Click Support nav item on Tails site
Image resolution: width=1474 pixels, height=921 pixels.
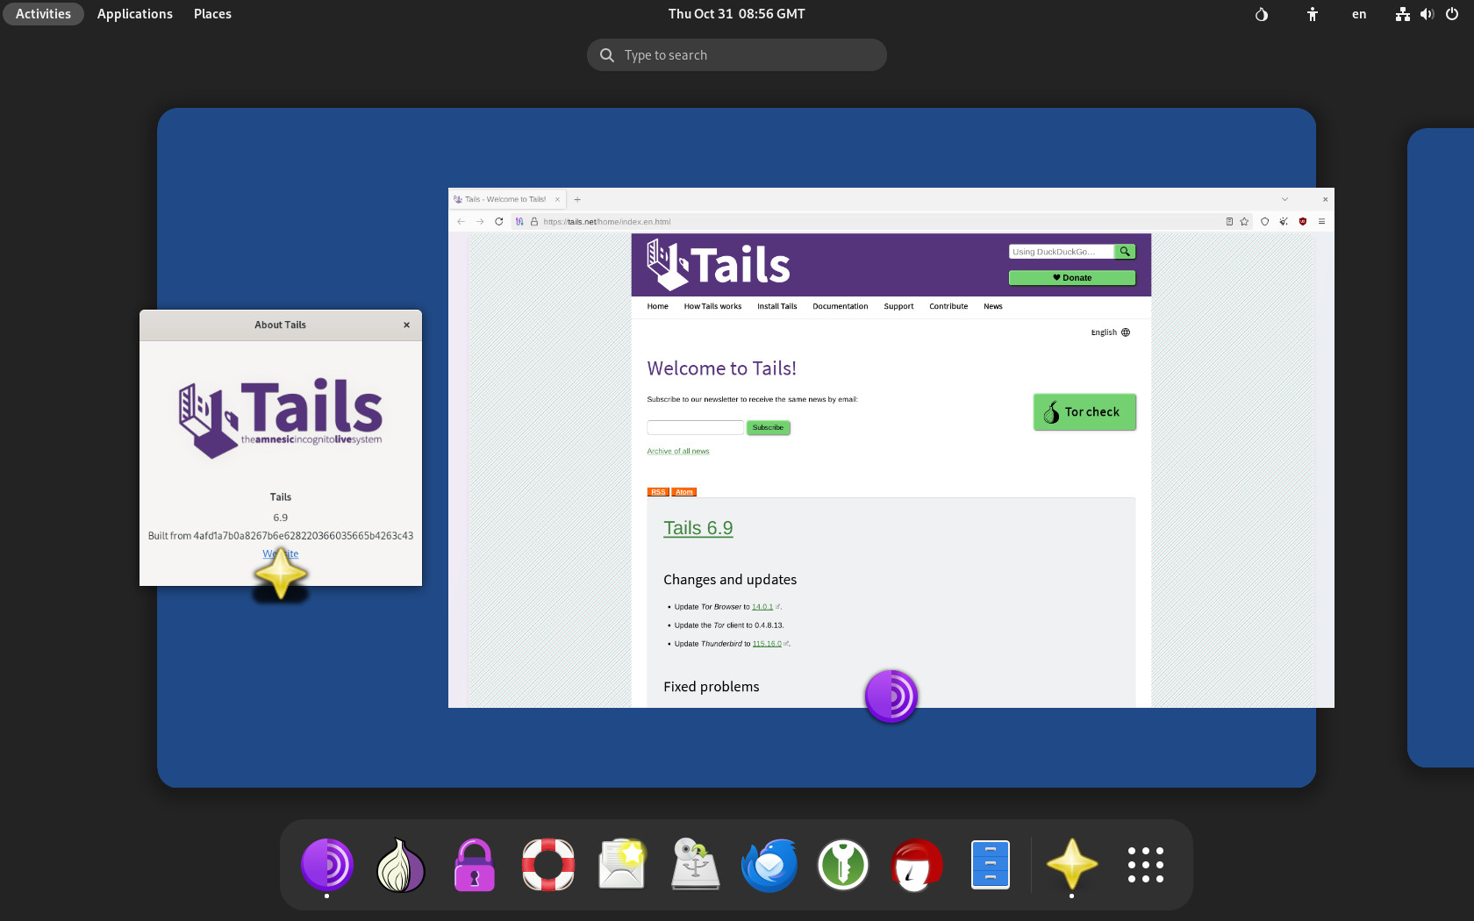pyautogui.click(x=898, y=307)
